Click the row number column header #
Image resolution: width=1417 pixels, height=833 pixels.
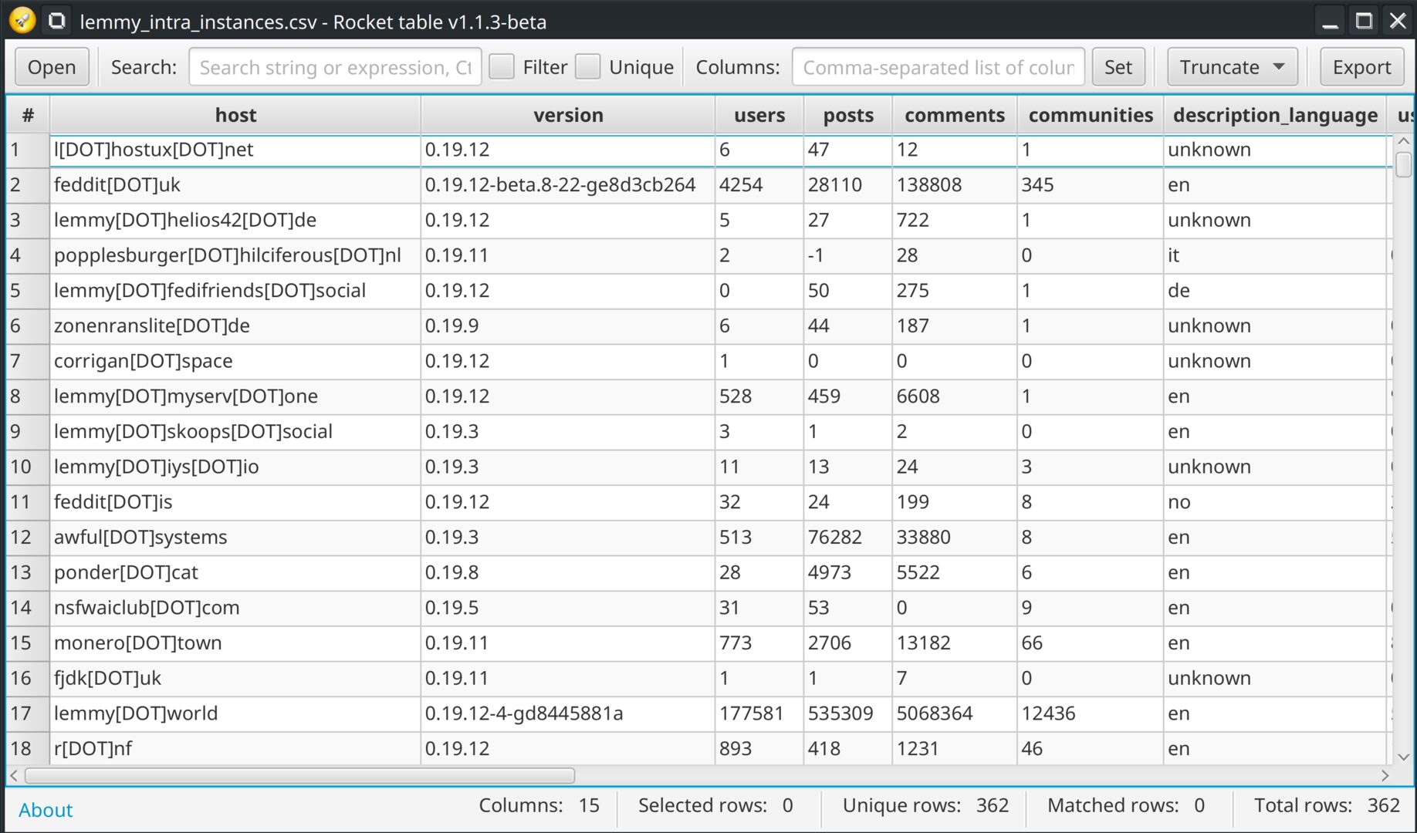click(28, 115)
